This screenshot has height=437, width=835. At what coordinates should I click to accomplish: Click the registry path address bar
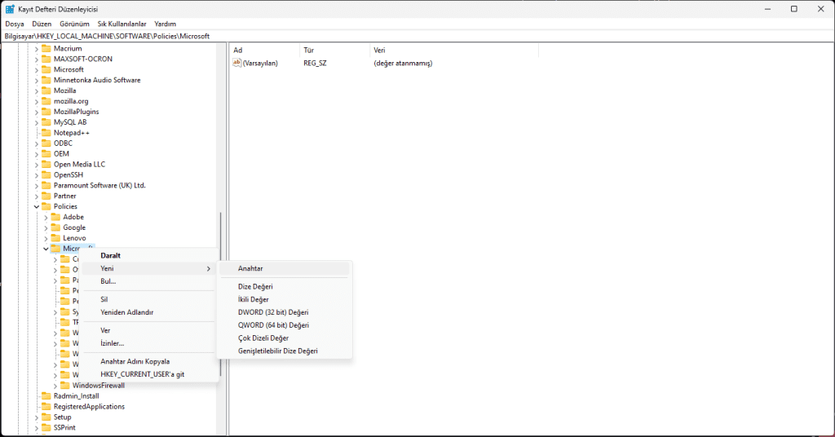pyautogui.click(x=417, y=36)
